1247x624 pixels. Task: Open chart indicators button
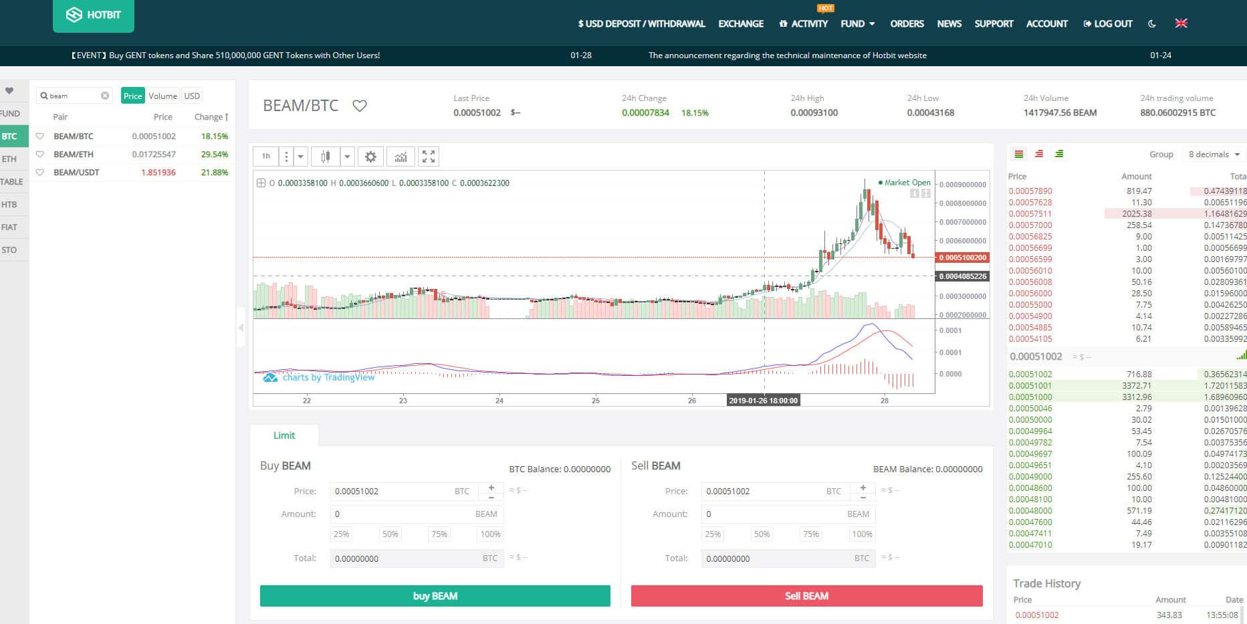pos(401,157)
